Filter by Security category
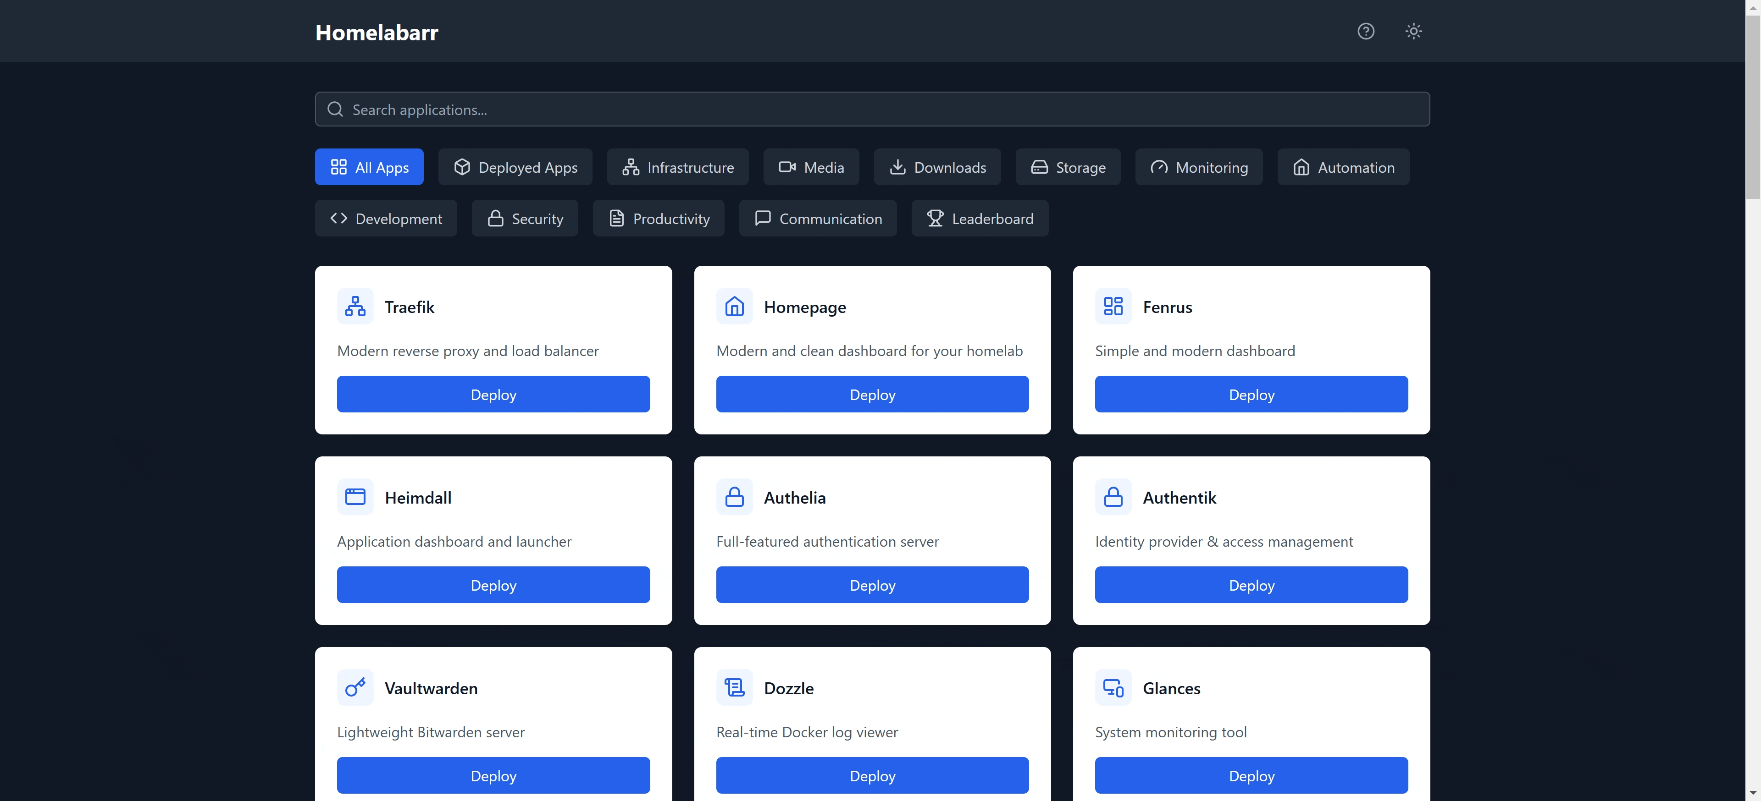Viewport: 1761px width, 801px height. tap(525, 218)
